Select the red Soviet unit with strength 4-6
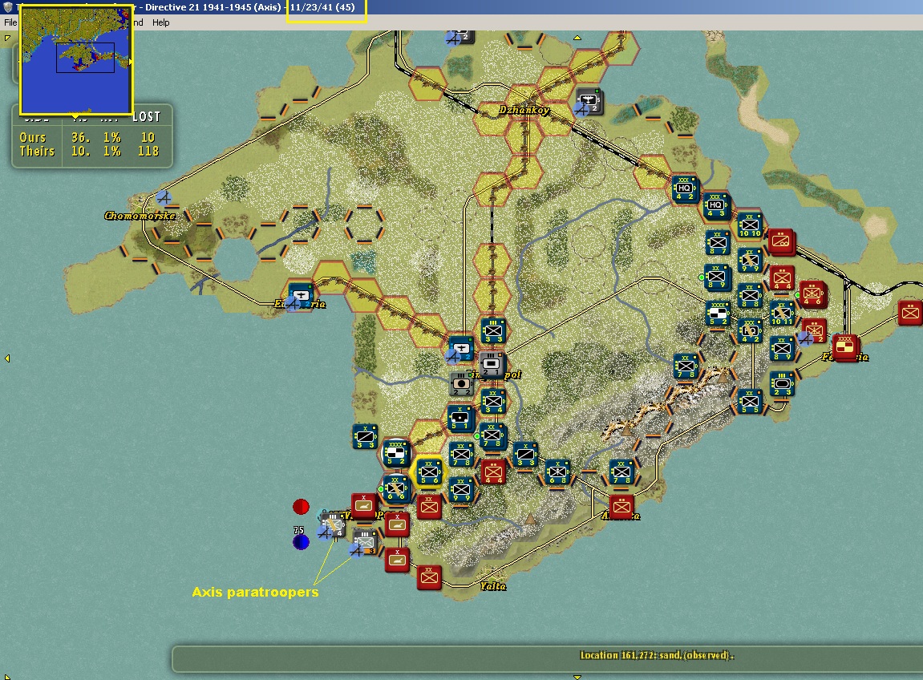 (x=813, y=293)
